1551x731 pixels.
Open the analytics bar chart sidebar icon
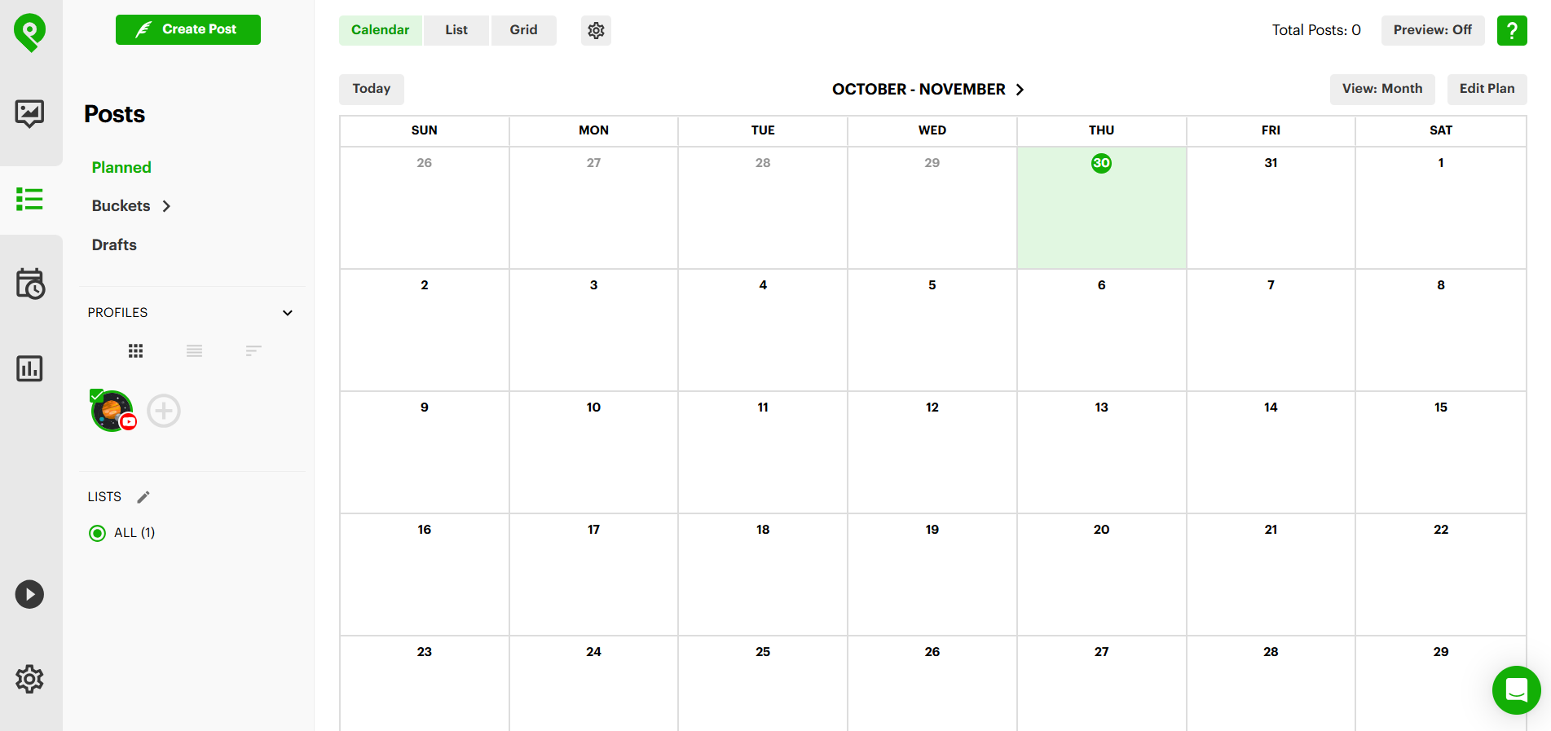[29, 368]
